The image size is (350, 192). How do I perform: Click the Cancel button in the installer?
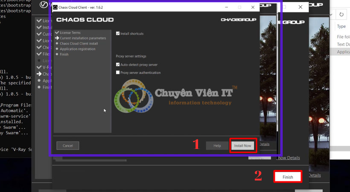(68, 145)
